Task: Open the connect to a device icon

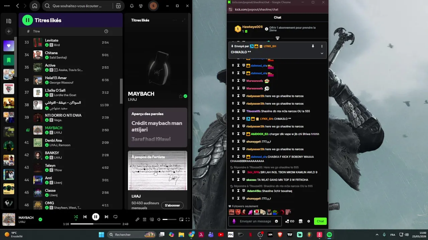Action: click(152, 219)
